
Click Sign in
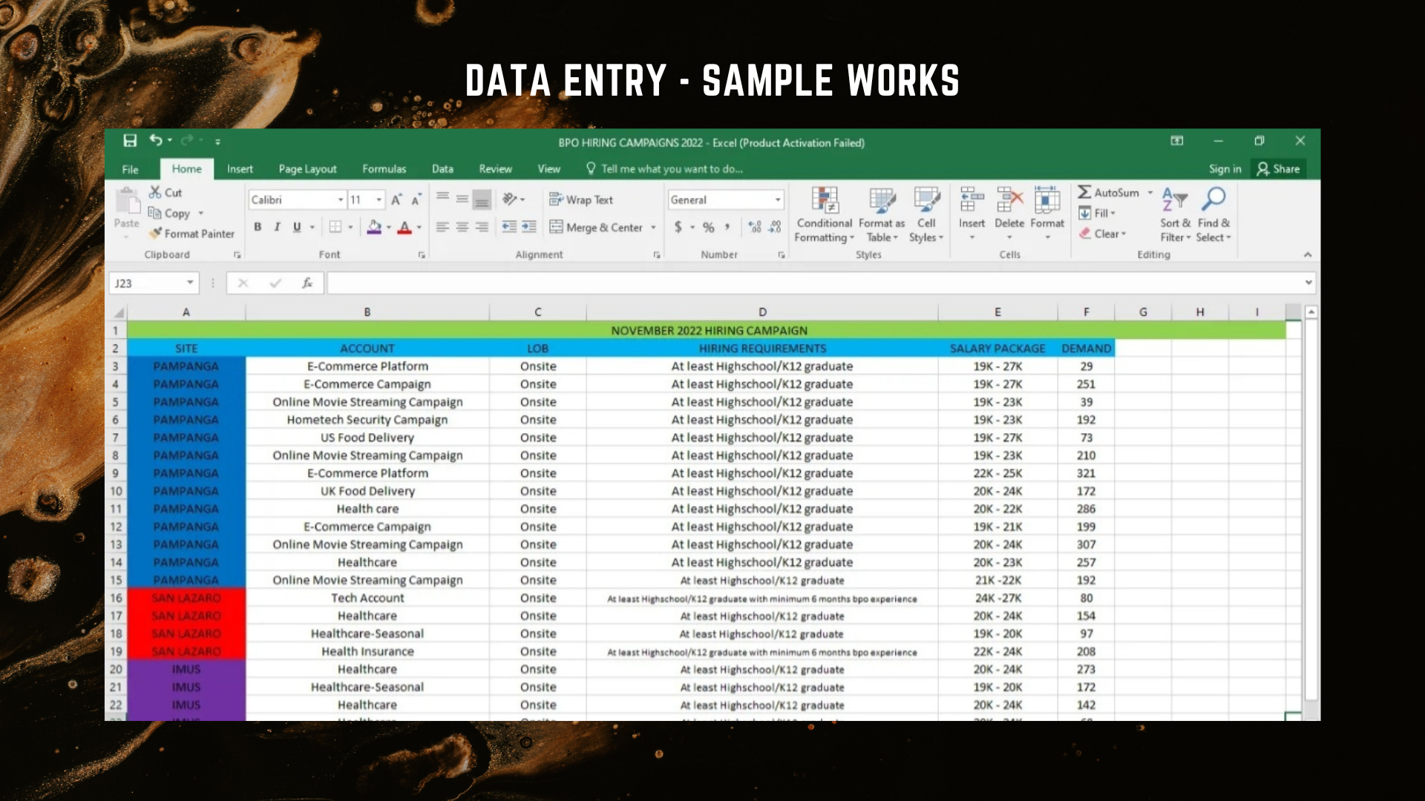coord(1225,169)
